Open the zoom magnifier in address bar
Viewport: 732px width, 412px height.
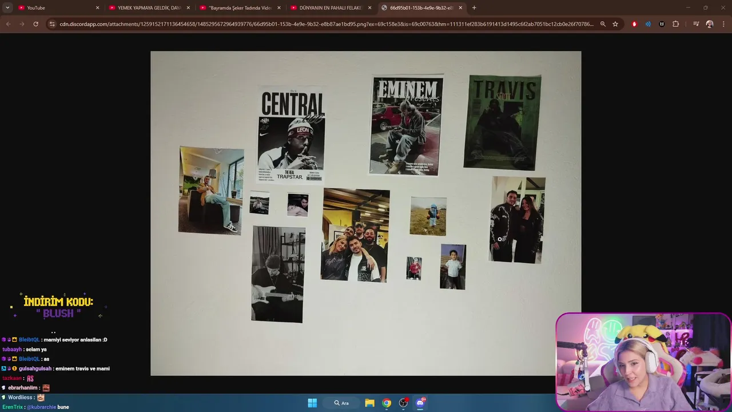(x=603, y=24)
